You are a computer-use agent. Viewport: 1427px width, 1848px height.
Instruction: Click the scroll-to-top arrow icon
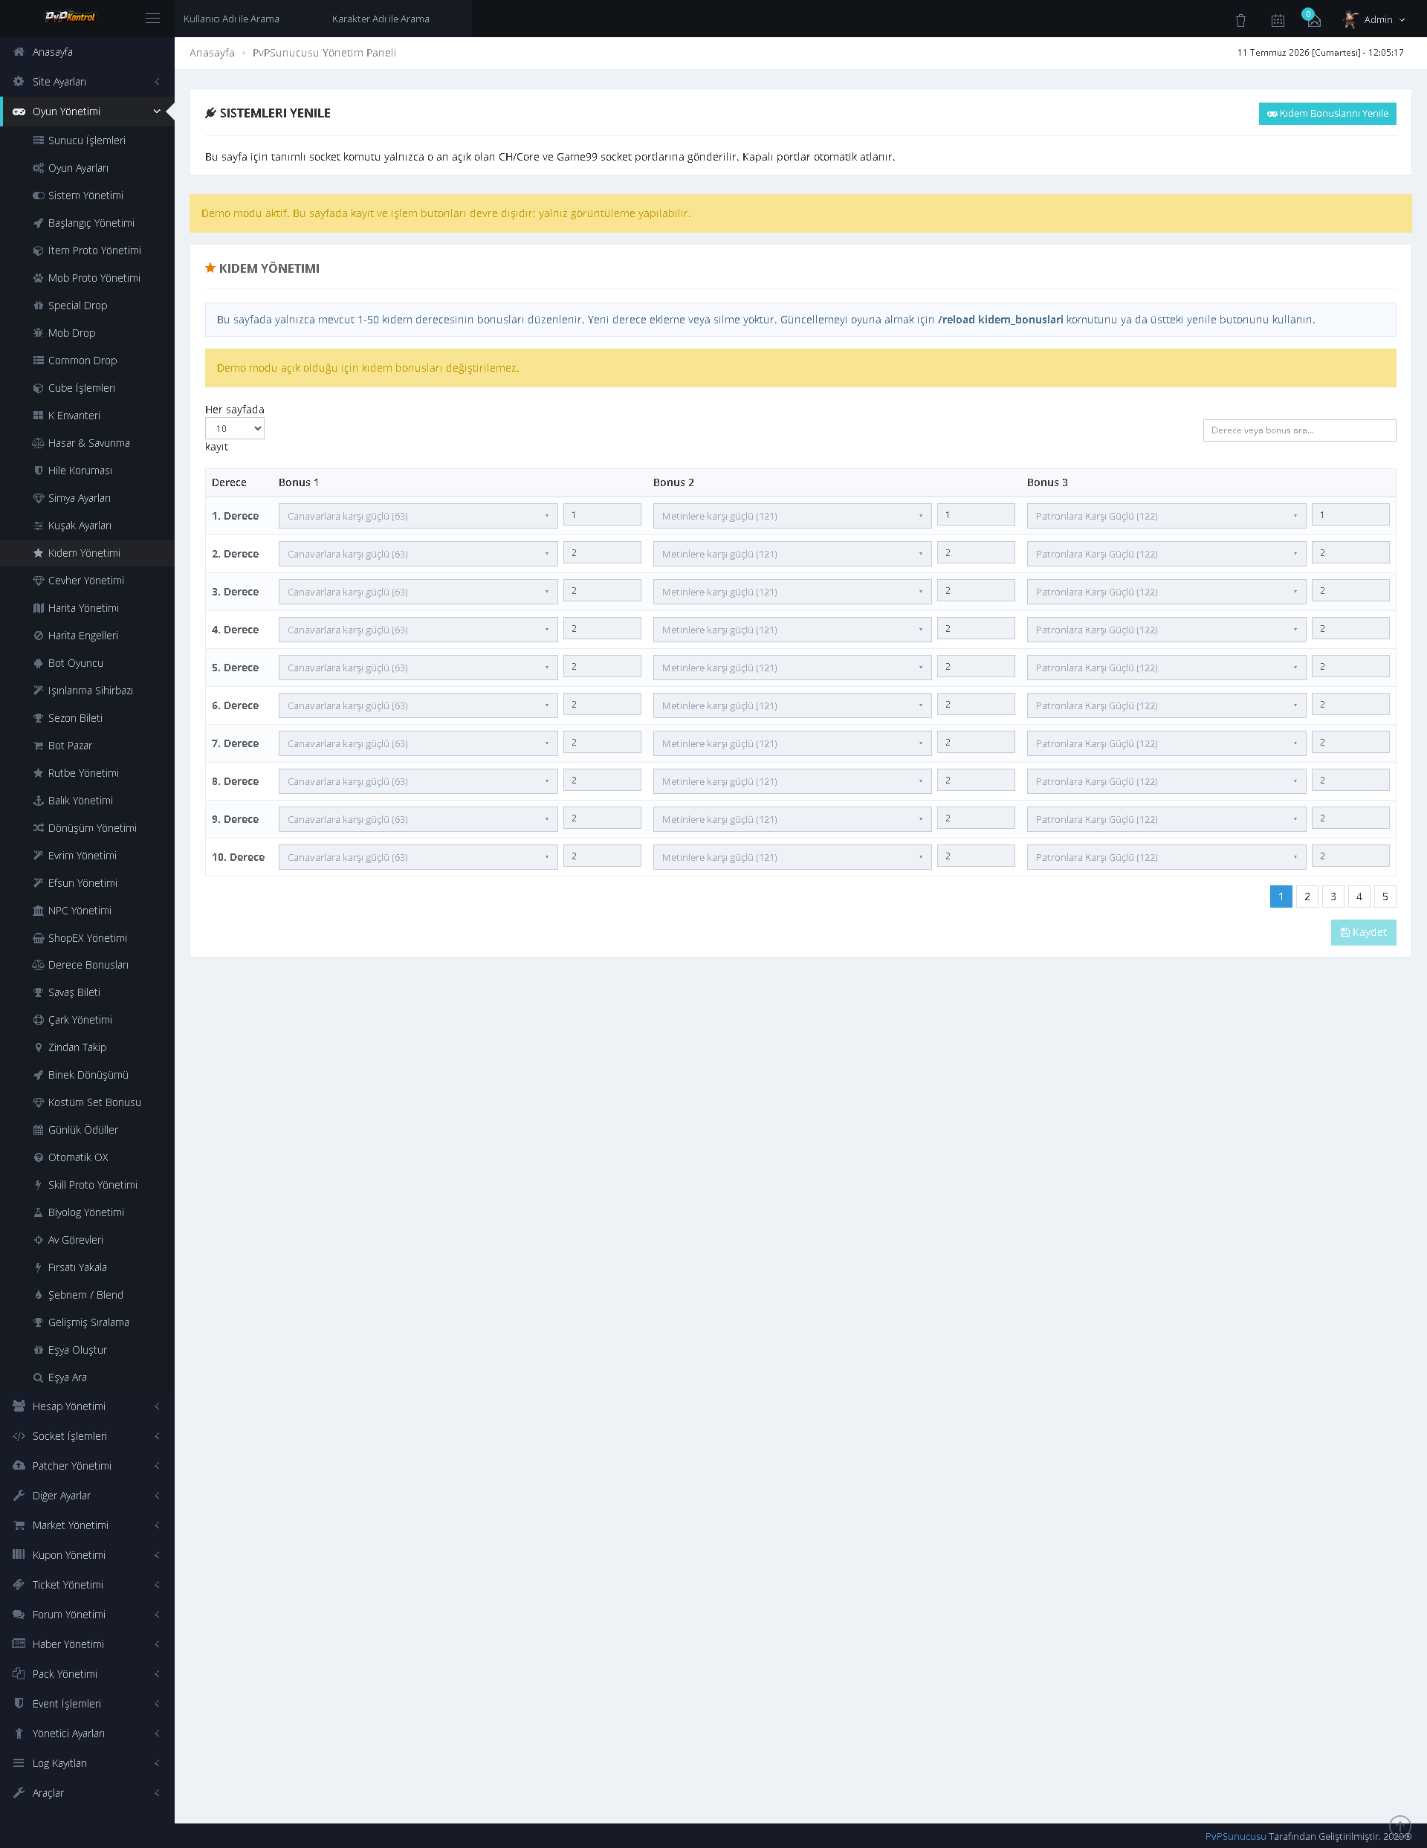point(1400,1826)
